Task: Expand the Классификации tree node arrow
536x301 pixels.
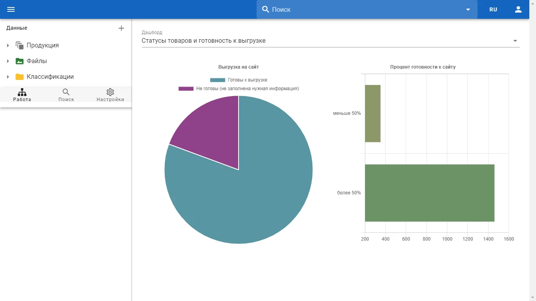Action: click(8, 77)
